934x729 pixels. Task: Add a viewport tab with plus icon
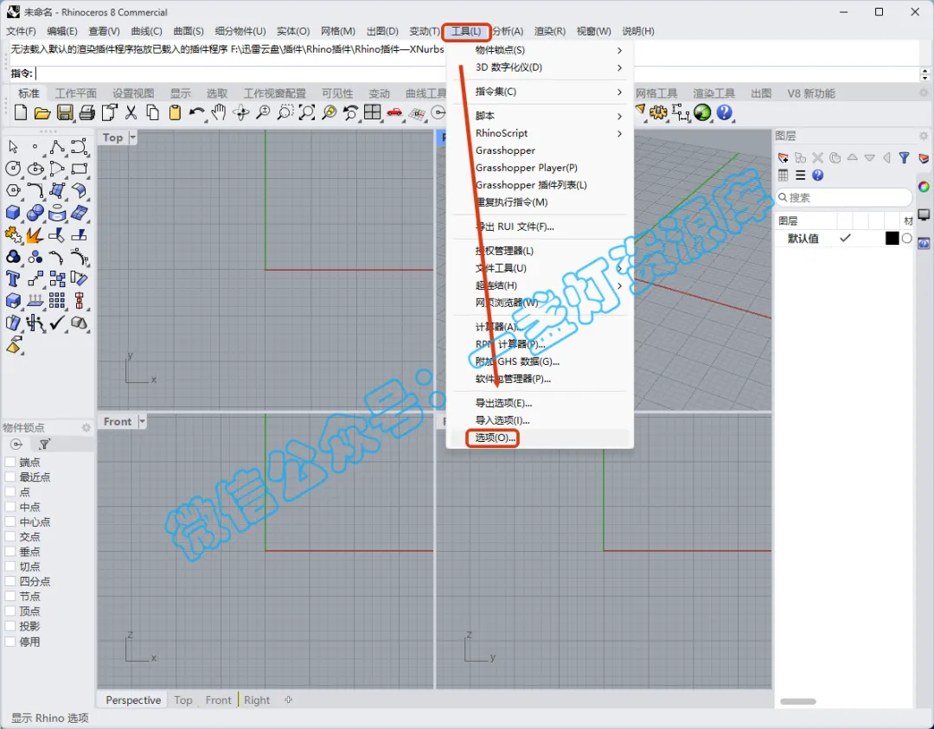[288, 700]
